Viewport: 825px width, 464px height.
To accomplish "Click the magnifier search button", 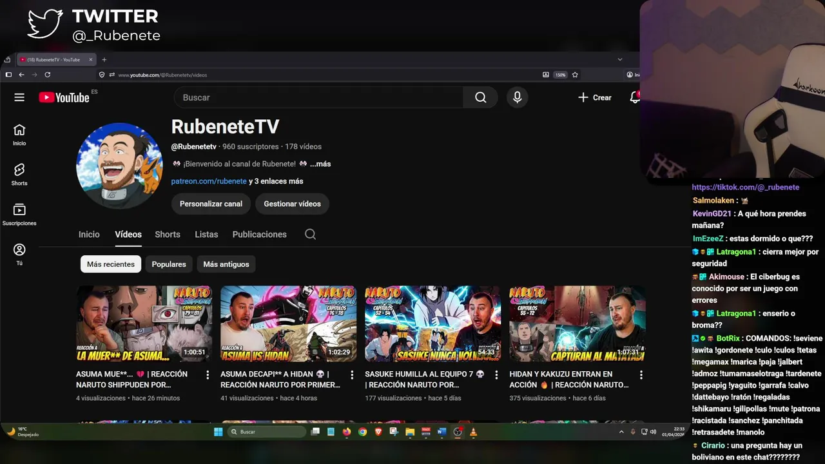I will (x=480, y=97).
